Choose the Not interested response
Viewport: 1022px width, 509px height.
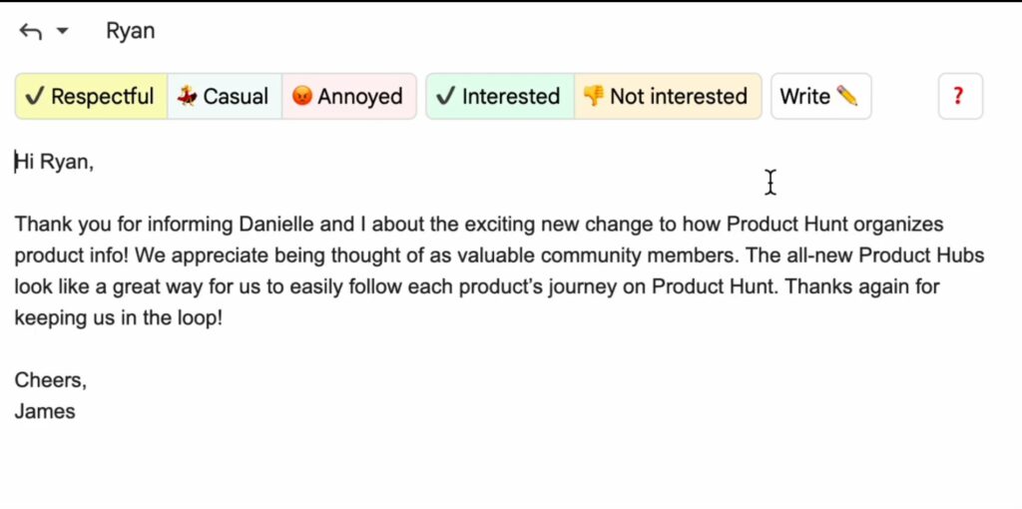point(668,97)
